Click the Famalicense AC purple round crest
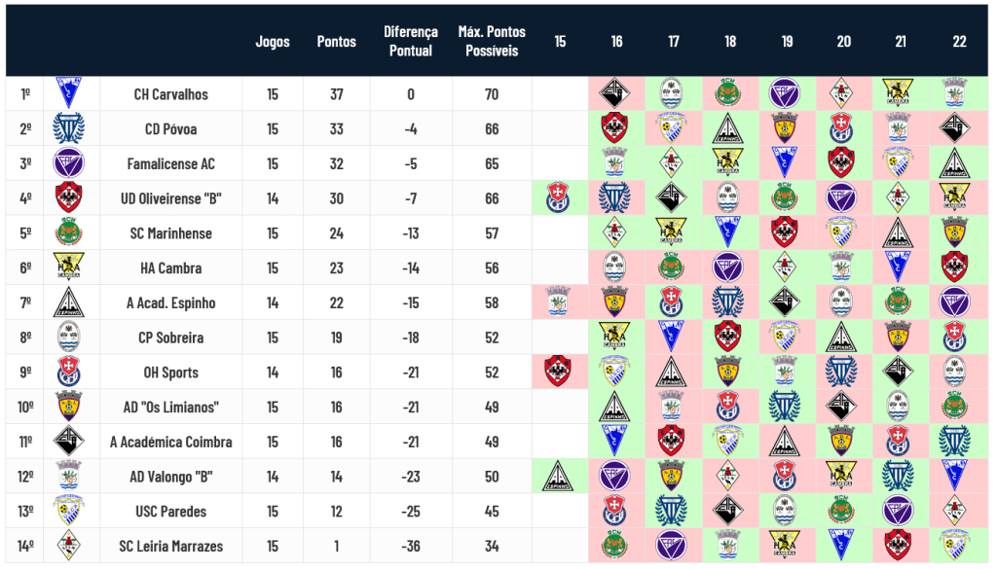The height and width of the screenshot is (569, 997). 69,163
